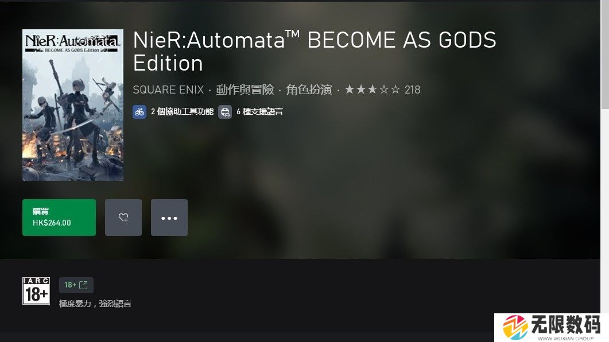Image resolution: width=609 pixels, height=342 pixels.
Task: Open the 2 個協助工具功能 details
Action: (x=182, y=112)
